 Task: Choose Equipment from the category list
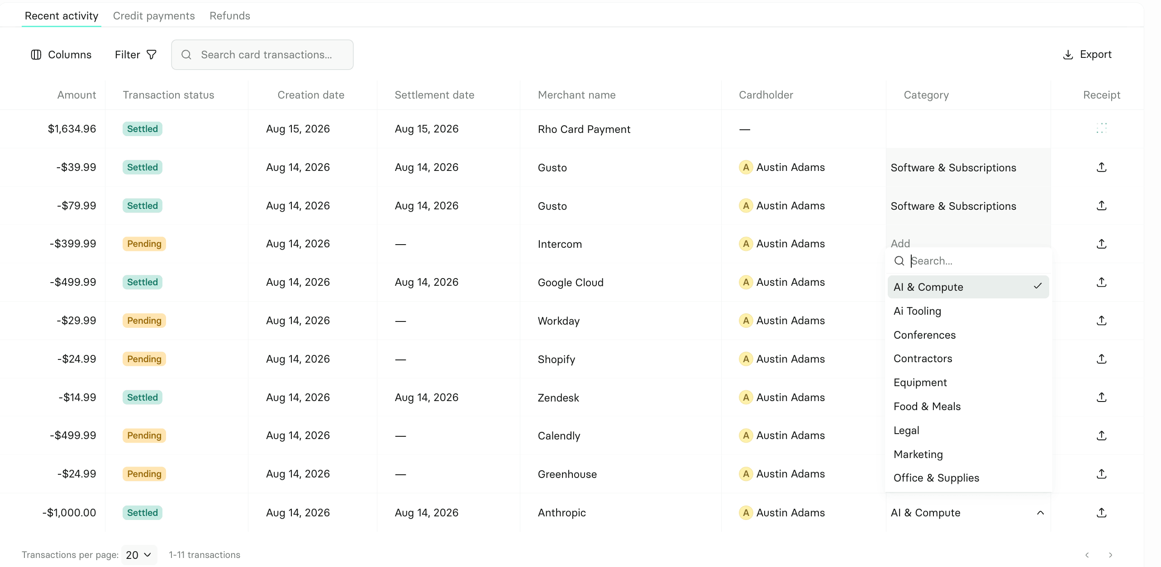click(968, 383)
